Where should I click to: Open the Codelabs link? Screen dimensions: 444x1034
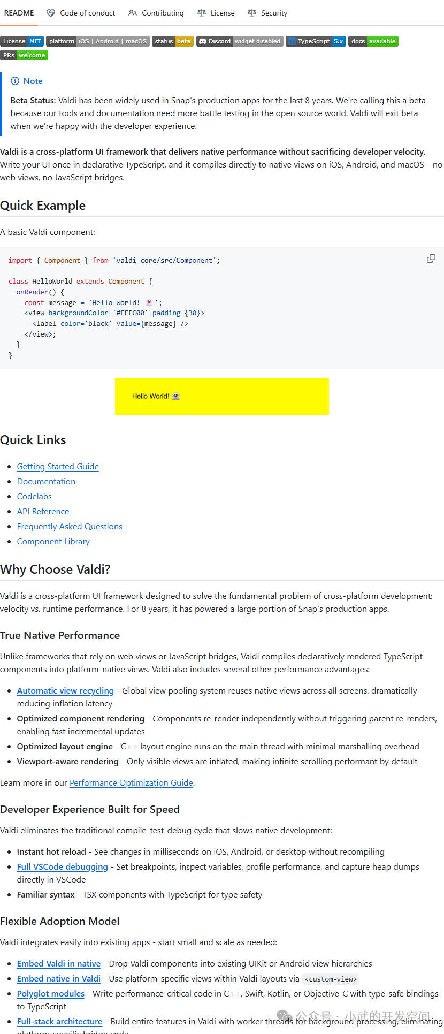pyautogui.click(x=34, y=497)
